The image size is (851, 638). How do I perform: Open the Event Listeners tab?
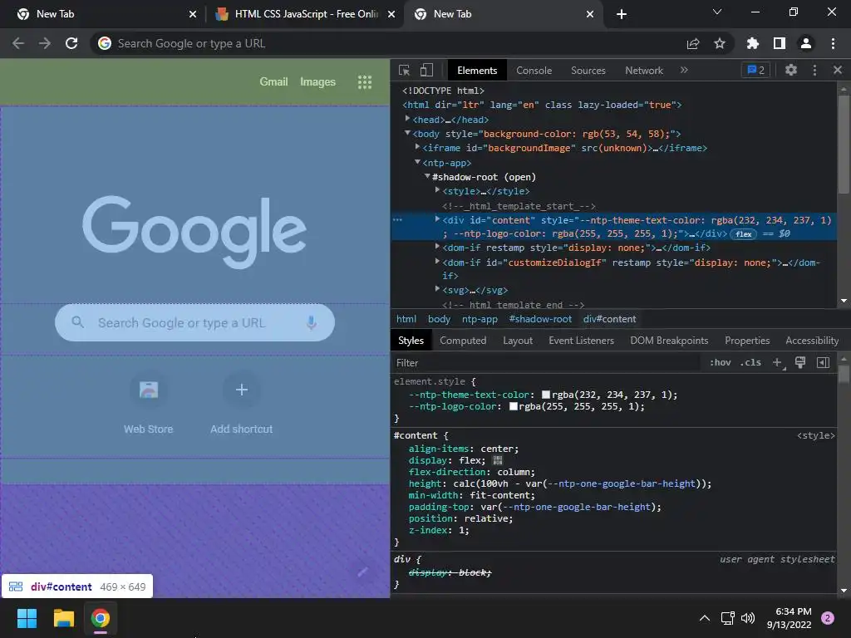pos(581,340)
